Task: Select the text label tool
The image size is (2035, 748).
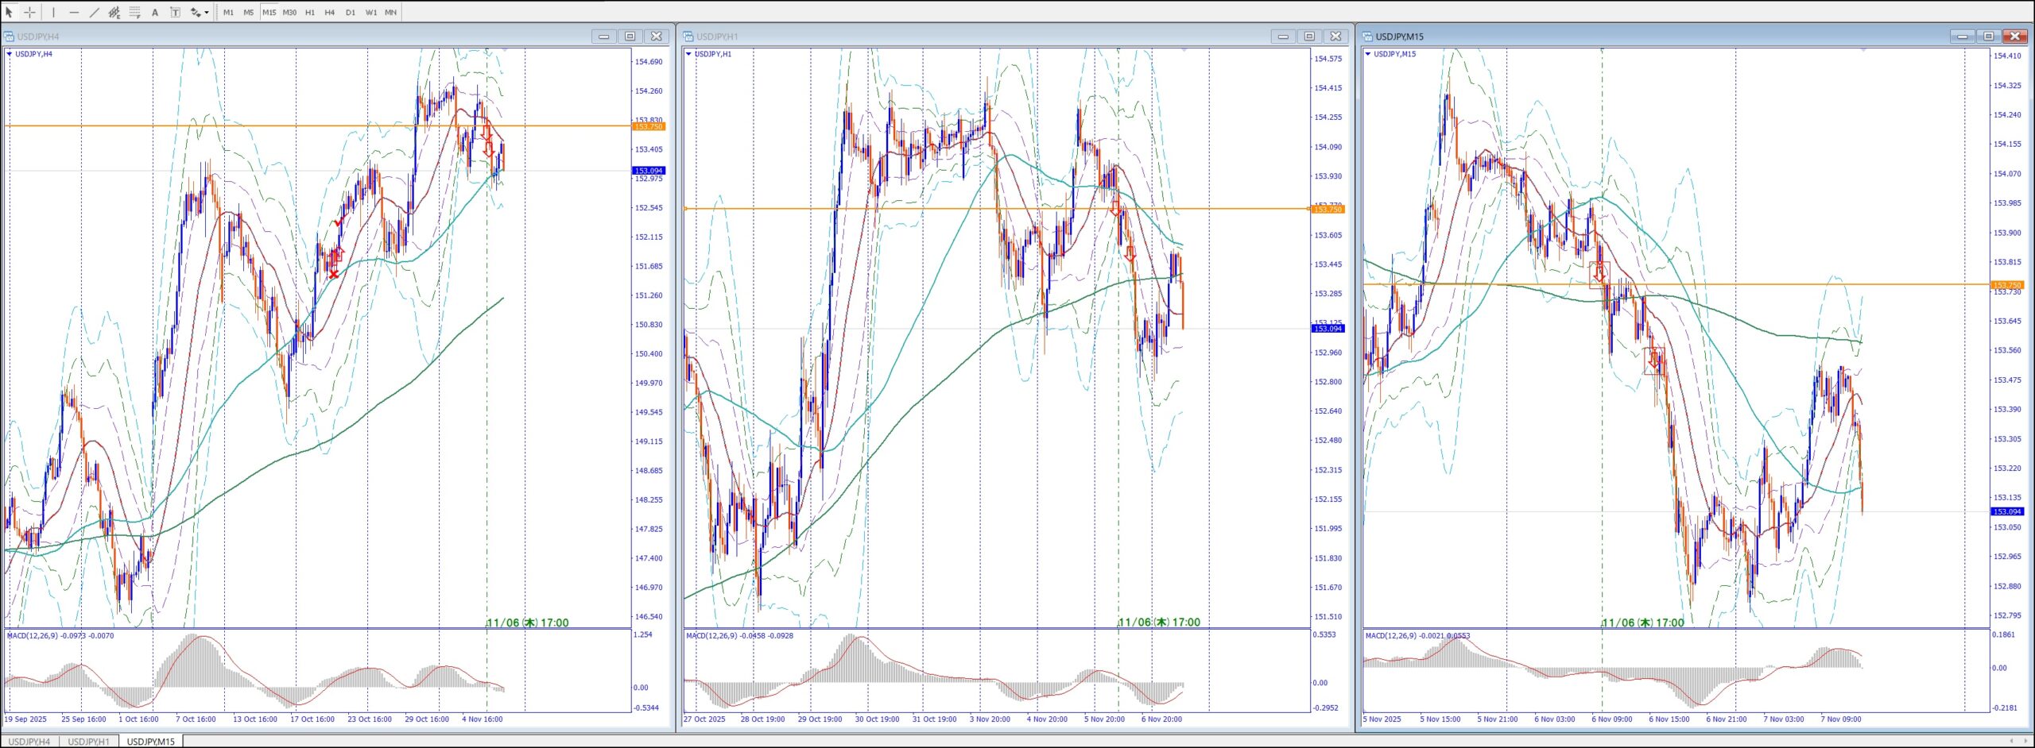Action: tap(175, 12)
